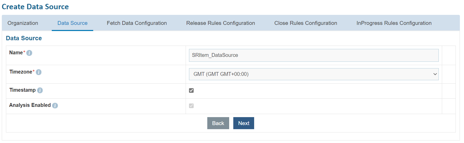Click into the Name input field
The width and height of the screenshot is (464, 143).
pyautogui.click(x=313, y=55)
